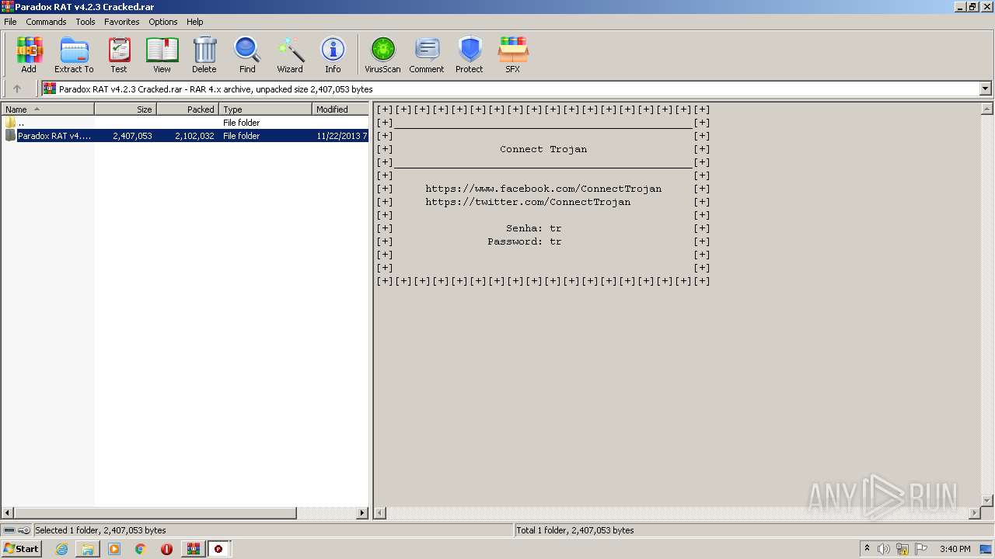Select the Paradox RAT v4 folder row
995x559 pixels.
click(x=185, y=136)
